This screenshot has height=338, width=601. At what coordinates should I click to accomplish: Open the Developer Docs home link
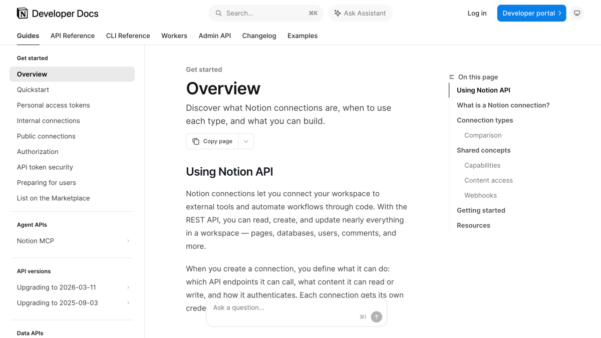click(58, 14)
